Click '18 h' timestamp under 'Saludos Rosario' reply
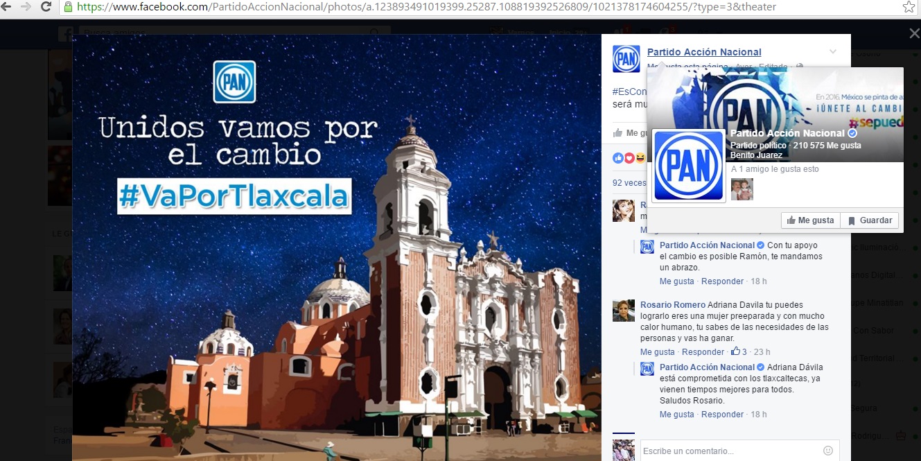Image resolution: width=921 pixels, height=461 pixels. click(x=759, y=415)
